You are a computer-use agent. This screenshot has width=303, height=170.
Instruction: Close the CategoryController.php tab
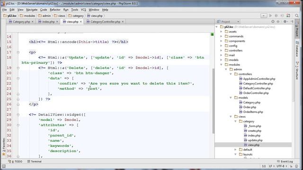(x=123, y=22)
